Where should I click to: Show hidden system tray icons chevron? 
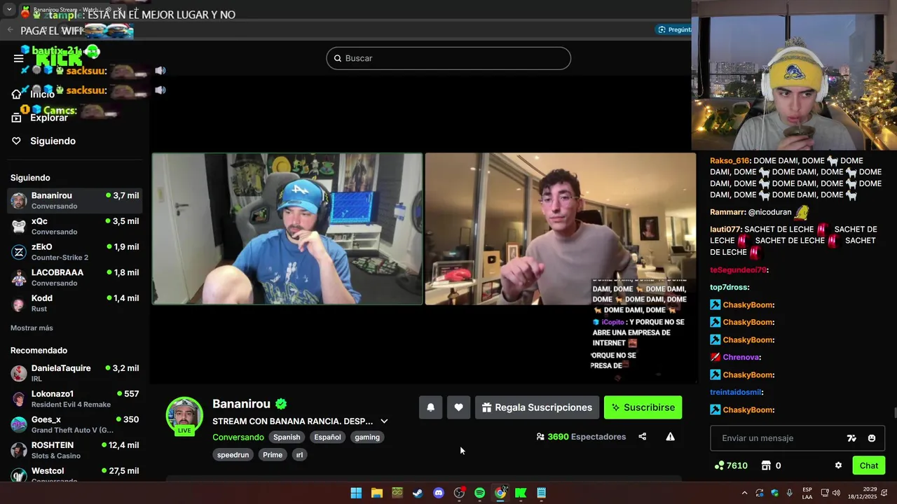[744, 493]
